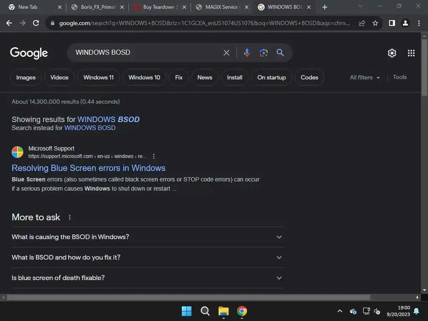Select the News filter chip
Image resolution: width=428 pixels, height=321 pixels.
[x=205, y=77]
